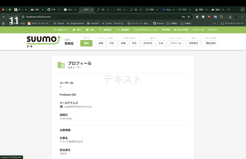
Task: Open the extensions puzzle icon
Action: (221, 17)
